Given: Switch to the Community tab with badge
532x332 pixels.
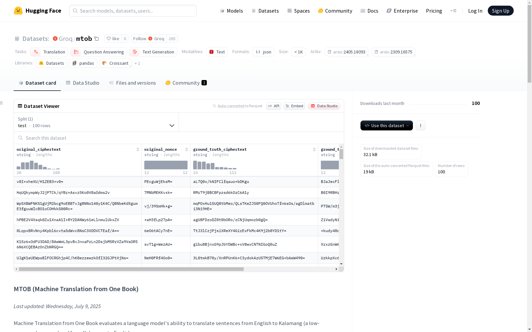Looking at the screenshot, I should point(186,83).
